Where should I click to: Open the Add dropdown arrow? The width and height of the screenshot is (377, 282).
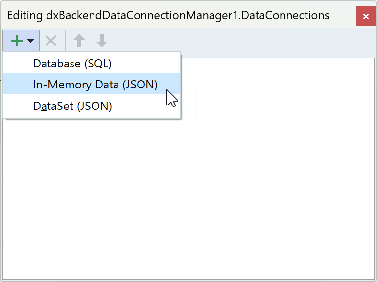pos(30,41)
